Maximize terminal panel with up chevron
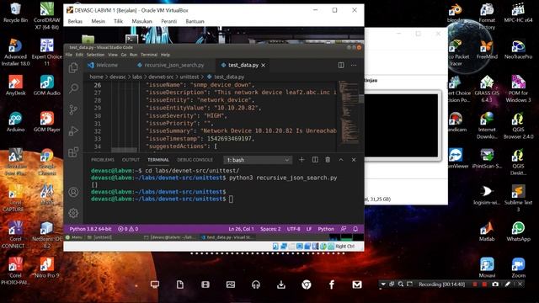The height and width of the screenshot is (303, 539). (340, 160)
